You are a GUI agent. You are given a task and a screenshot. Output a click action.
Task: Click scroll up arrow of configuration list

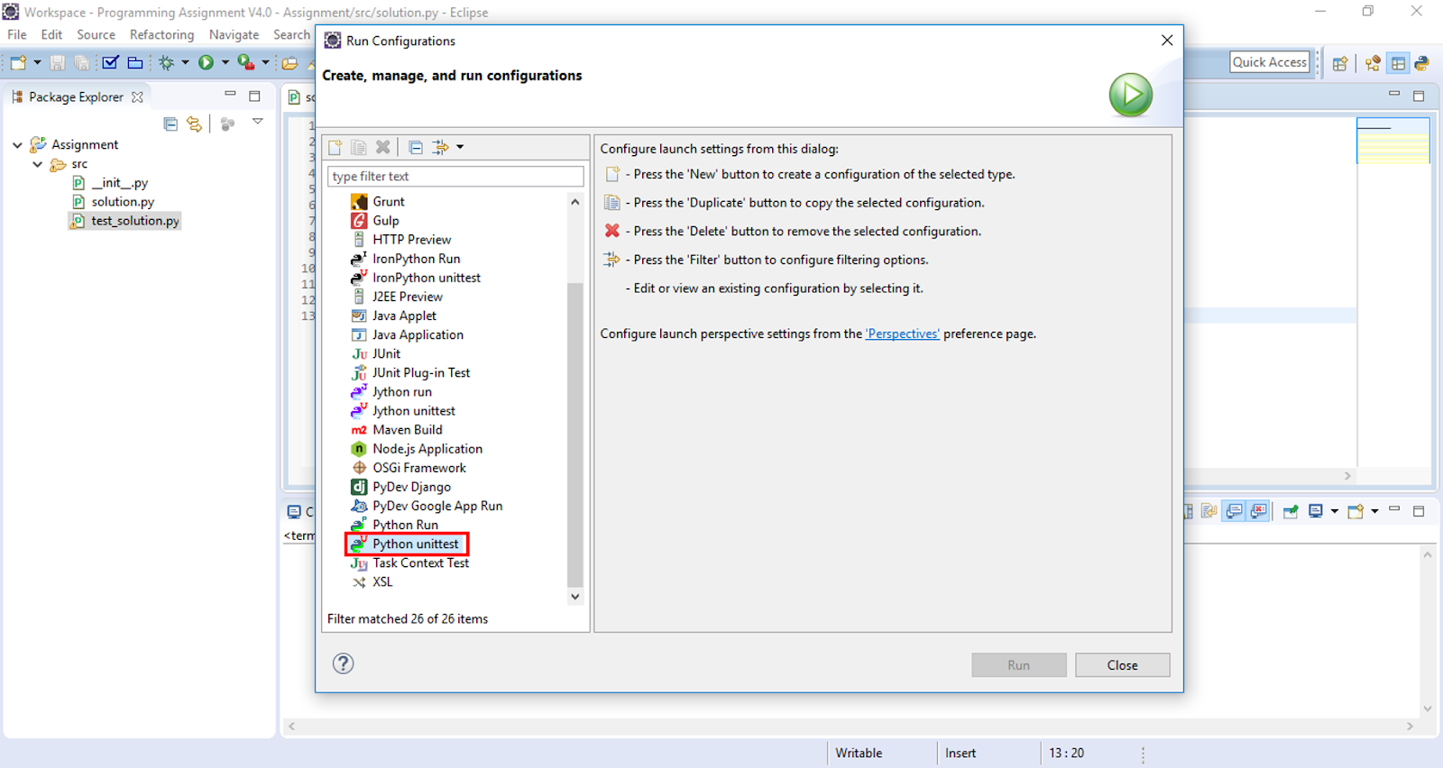pyautogui.click(x=575, y=202)
